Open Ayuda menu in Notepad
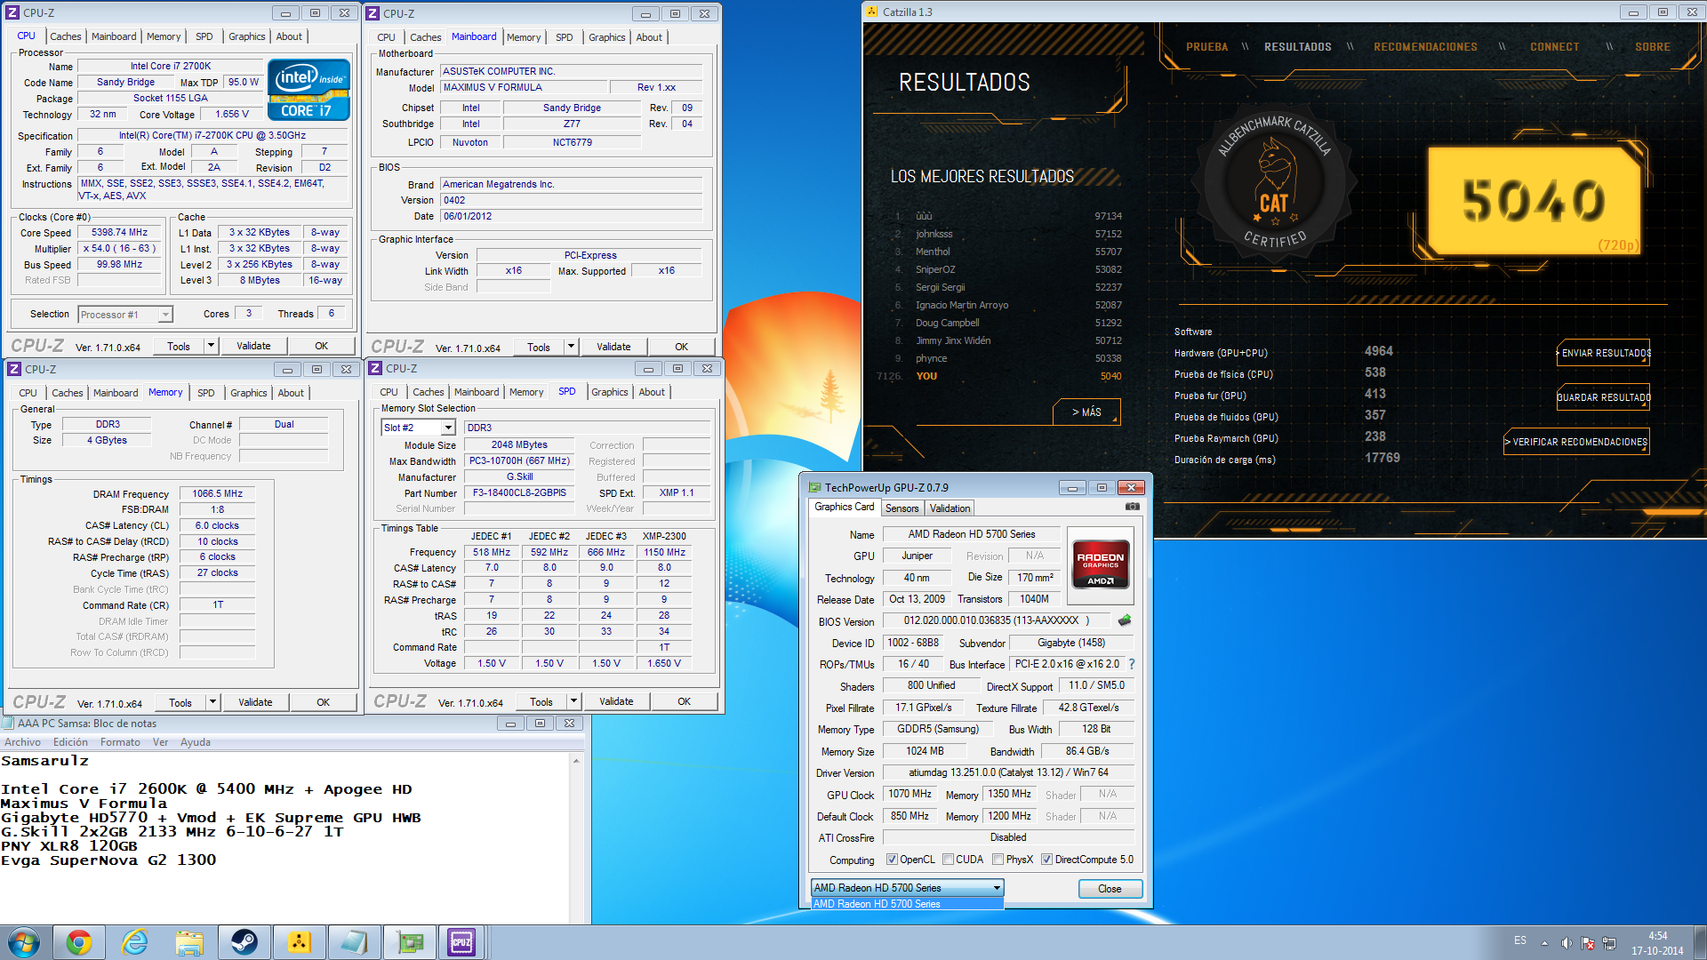Image resolution: width=1707 pixels, height=960 pixels. [195, 742]
